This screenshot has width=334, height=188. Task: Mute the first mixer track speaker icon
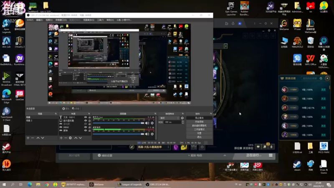[147, 123]
